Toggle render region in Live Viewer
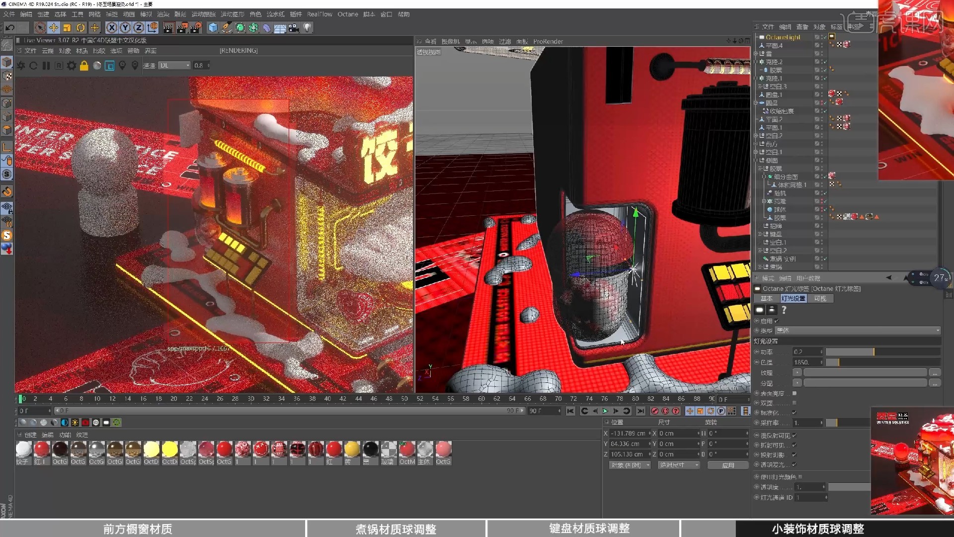Image resolution: width=954 pixels, height=537 pixels. coord(110,66)
